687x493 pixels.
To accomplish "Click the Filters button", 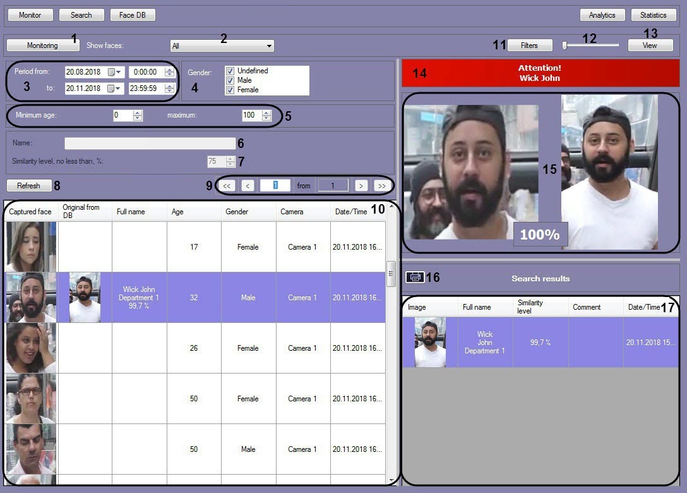I will (529, 45).
